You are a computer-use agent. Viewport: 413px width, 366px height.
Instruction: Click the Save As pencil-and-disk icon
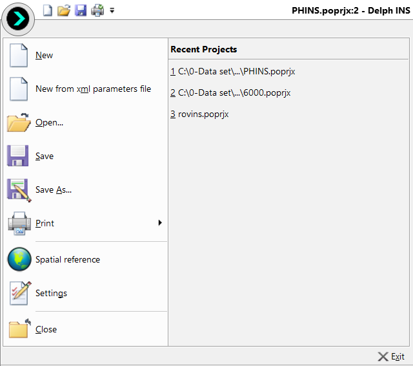(19, 190)
